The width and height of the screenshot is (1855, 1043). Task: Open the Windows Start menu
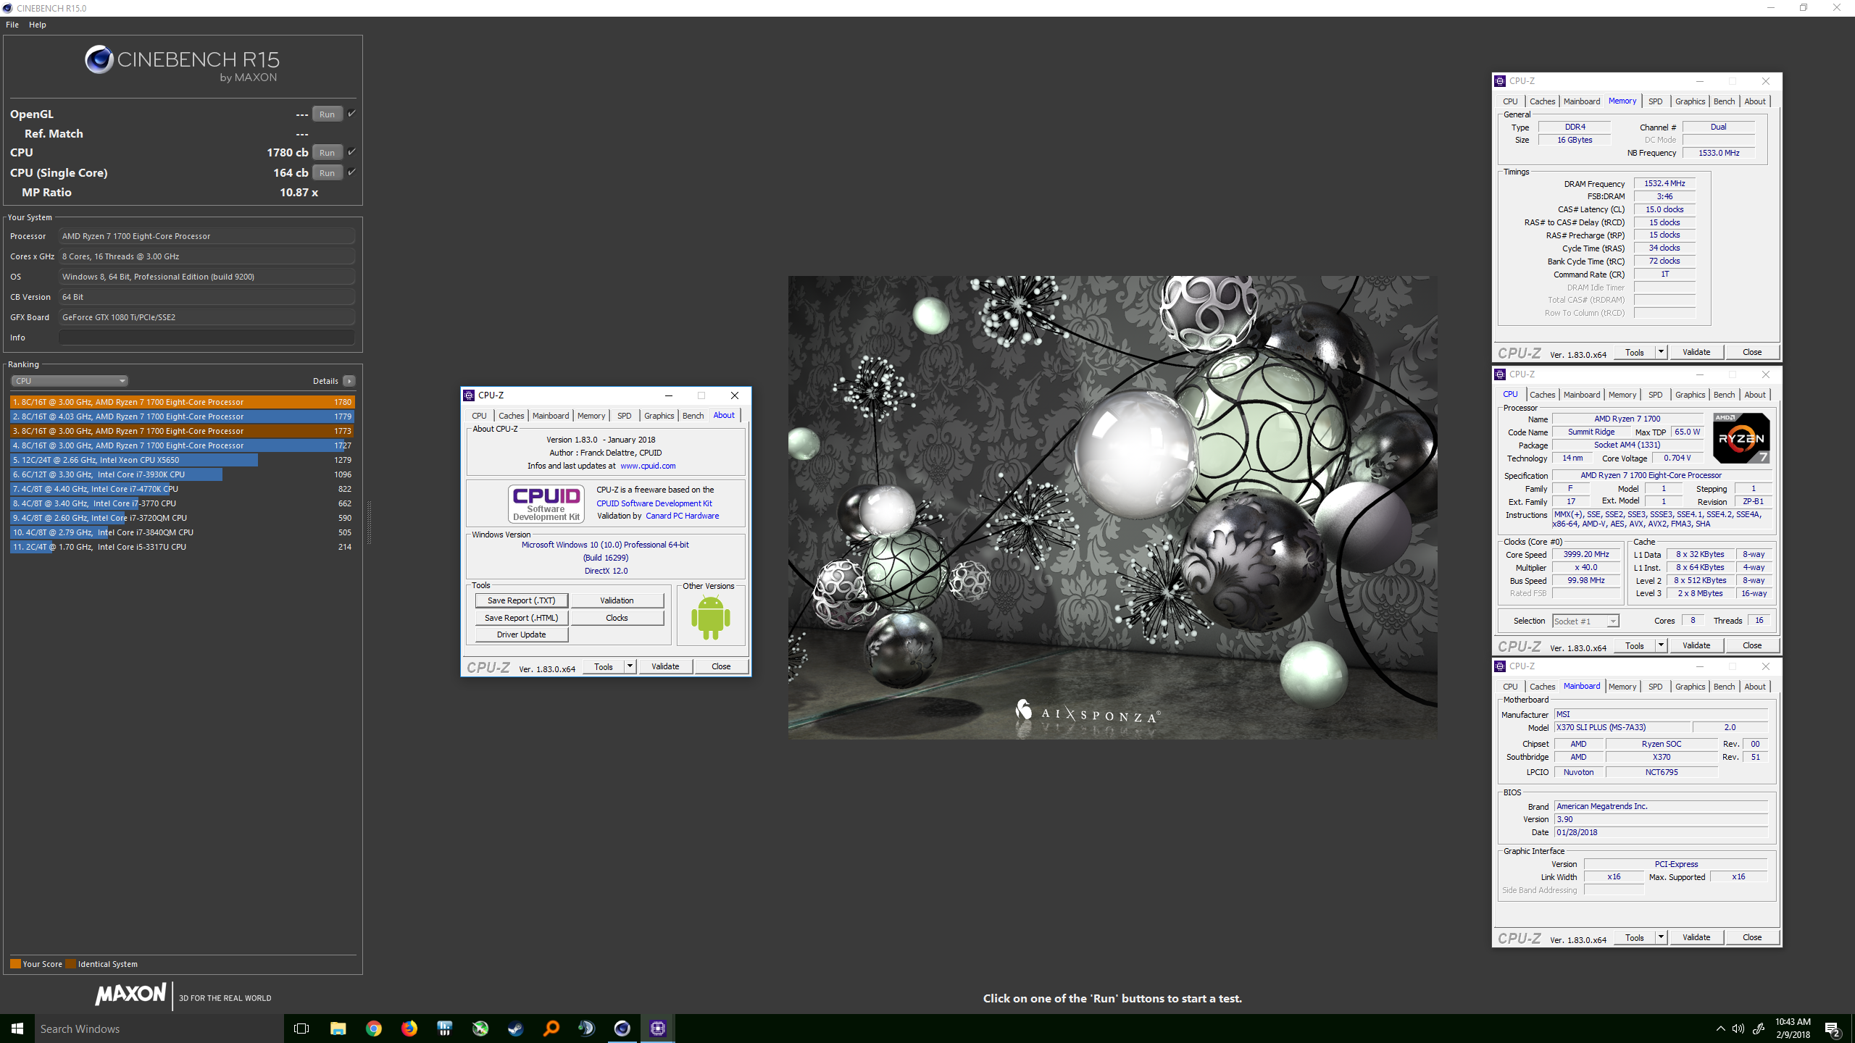[17, 1029]
